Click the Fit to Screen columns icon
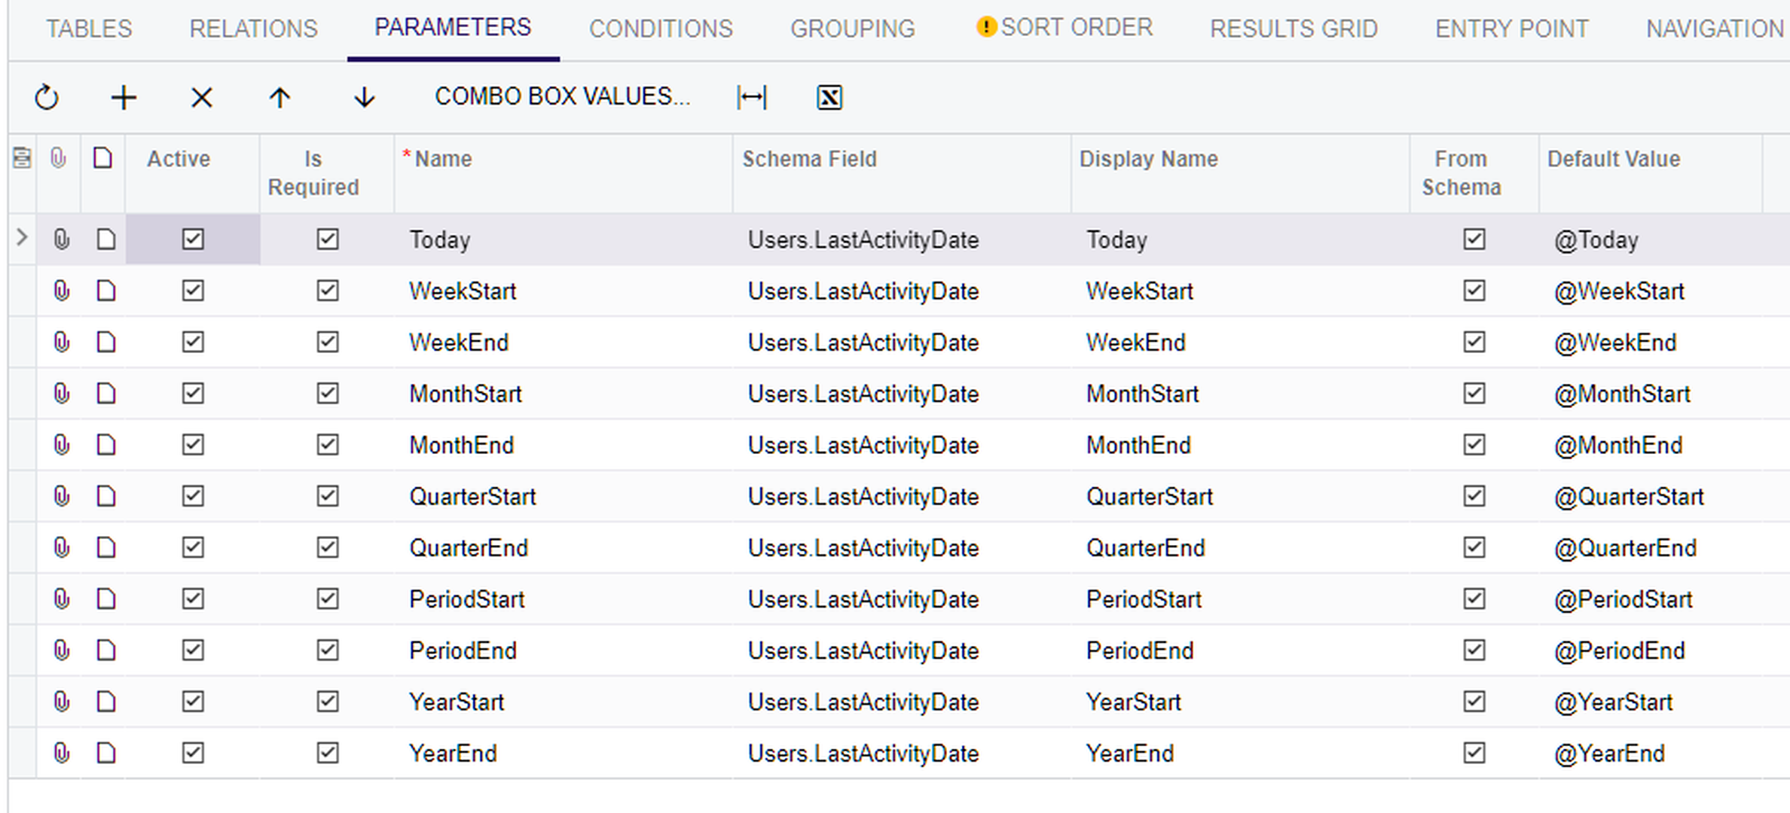1790x813 pixels. click(x=751, y=98)
